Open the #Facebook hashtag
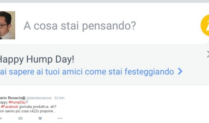Screen dimensions: 209x123 pos(10,107)
